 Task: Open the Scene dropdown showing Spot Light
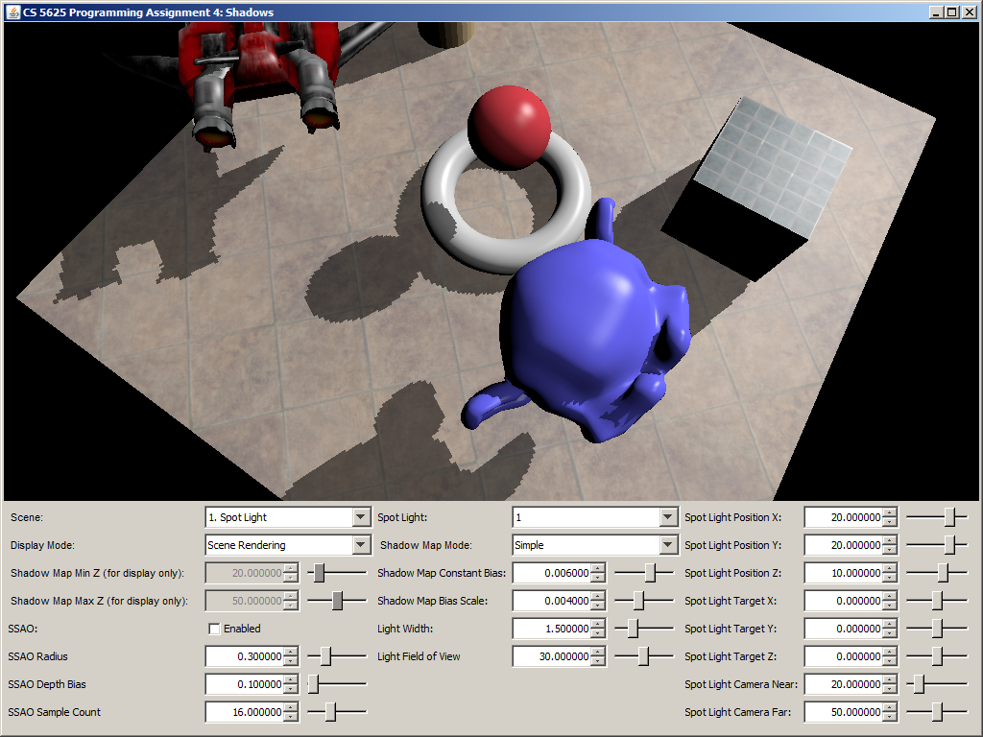coord(361,517)
